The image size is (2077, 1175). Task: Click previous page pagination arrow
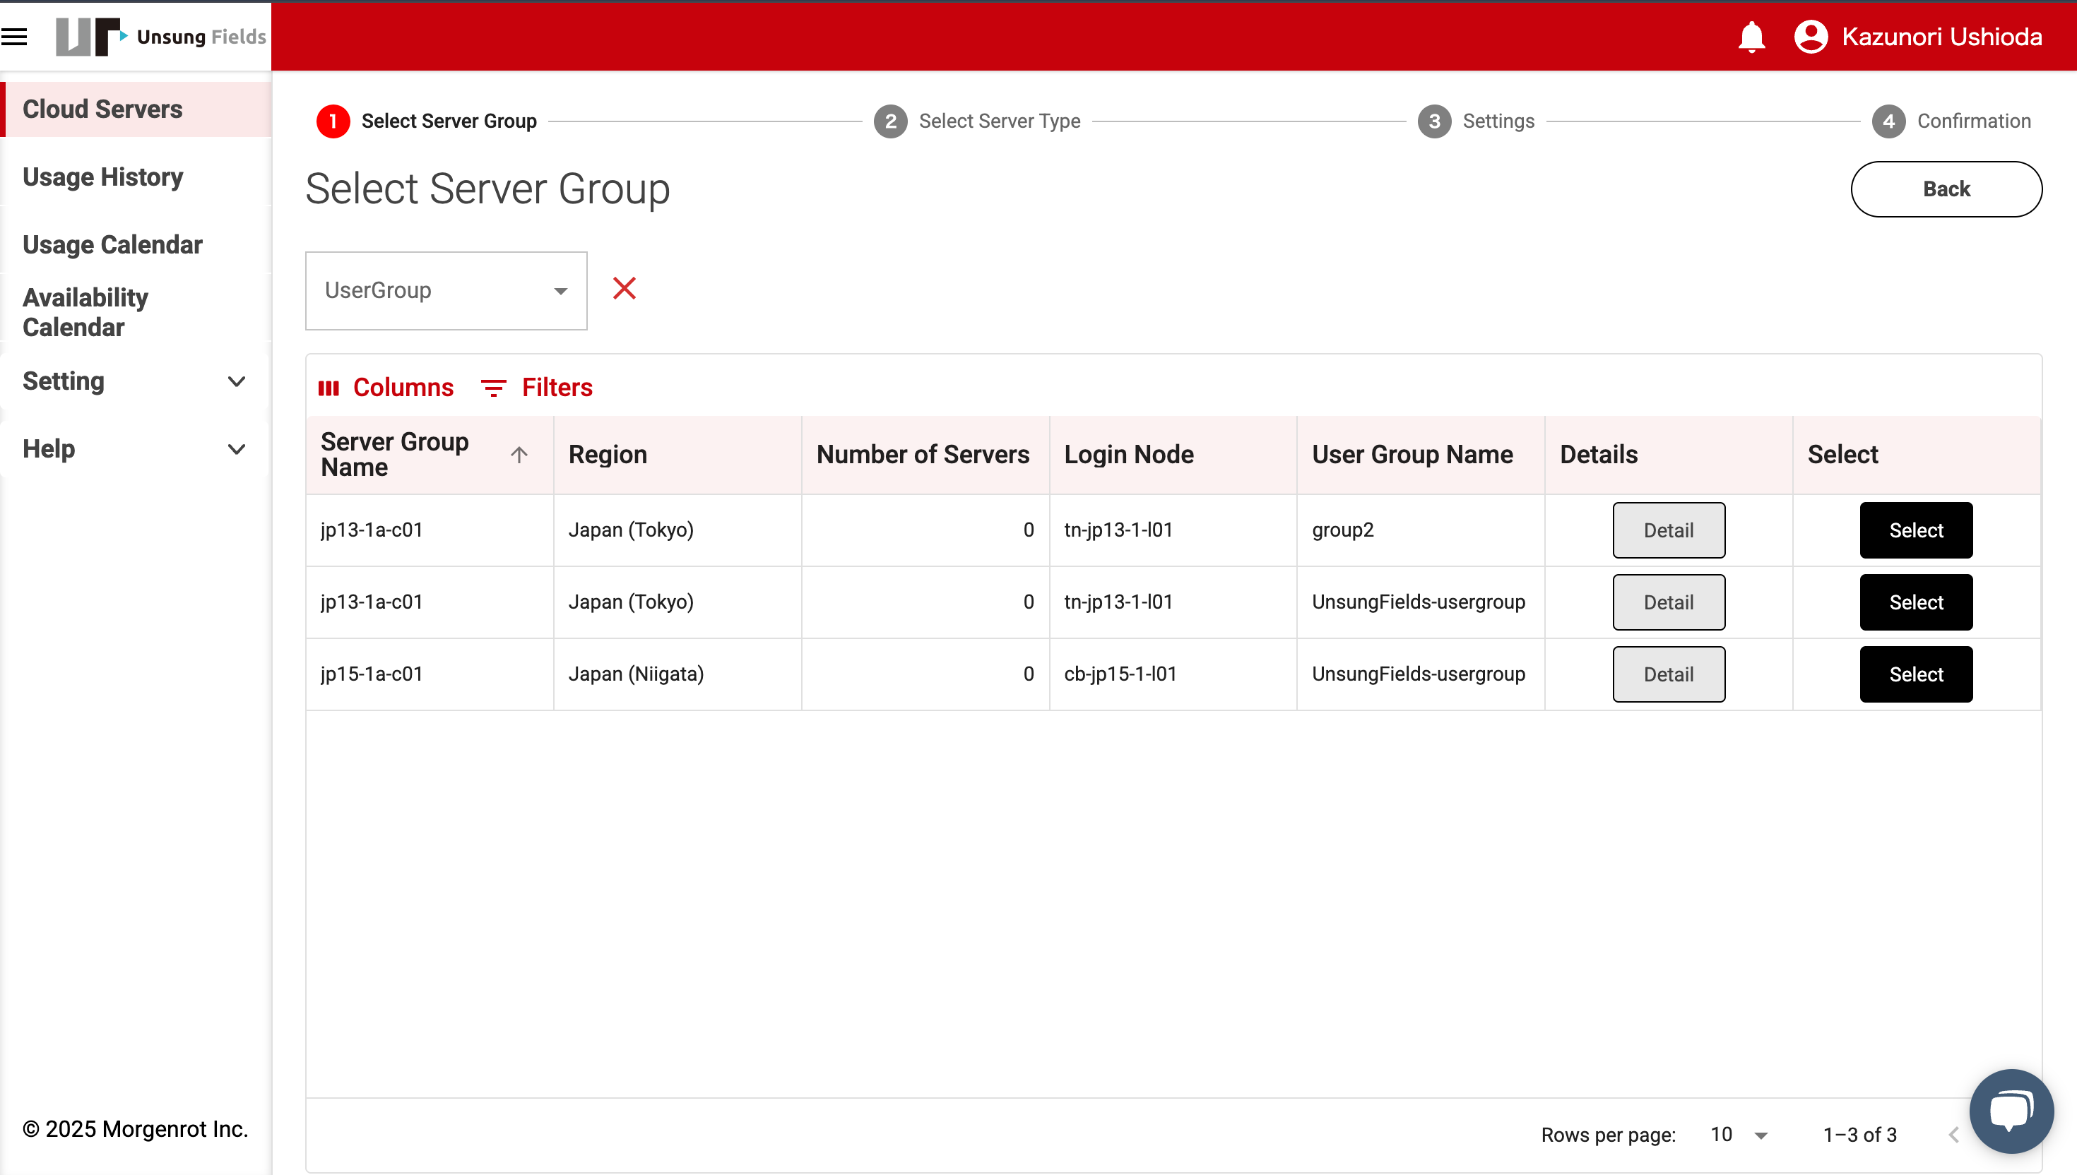click(1953, 1135)
